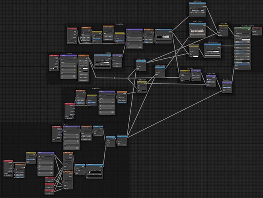The height and width of the screenshot is (198, 263).
Task: Click black Emission swatch in Principled BSDF
Action: [246, 61]
